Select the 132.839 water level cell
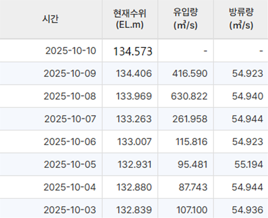Viewport: 268px width, 218px height. tap(134, 210)
